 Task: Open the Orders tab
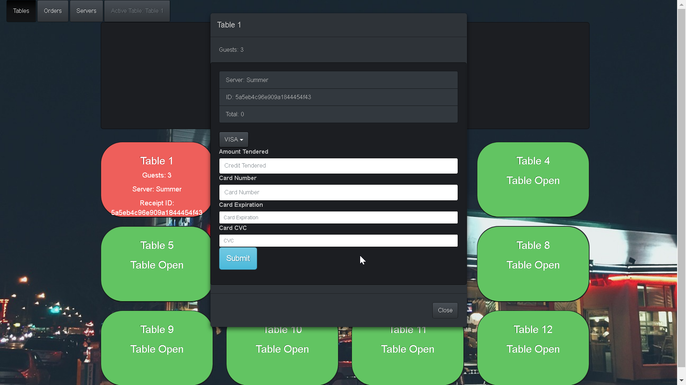[x=53, y=11]
